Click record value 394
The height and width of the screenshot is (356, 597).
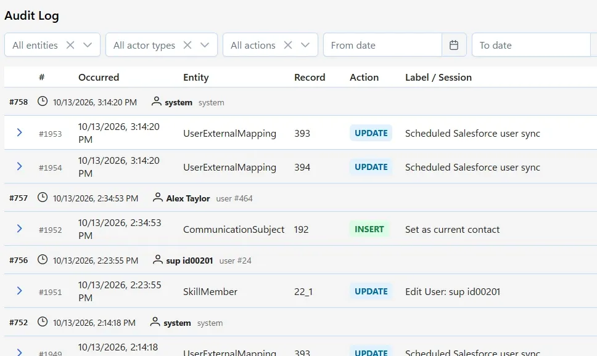point(302,168)
